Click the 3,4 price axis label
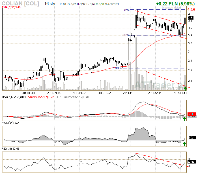This screenshot has width=198, height=174. pyautogui.click(x=190, y=35)
